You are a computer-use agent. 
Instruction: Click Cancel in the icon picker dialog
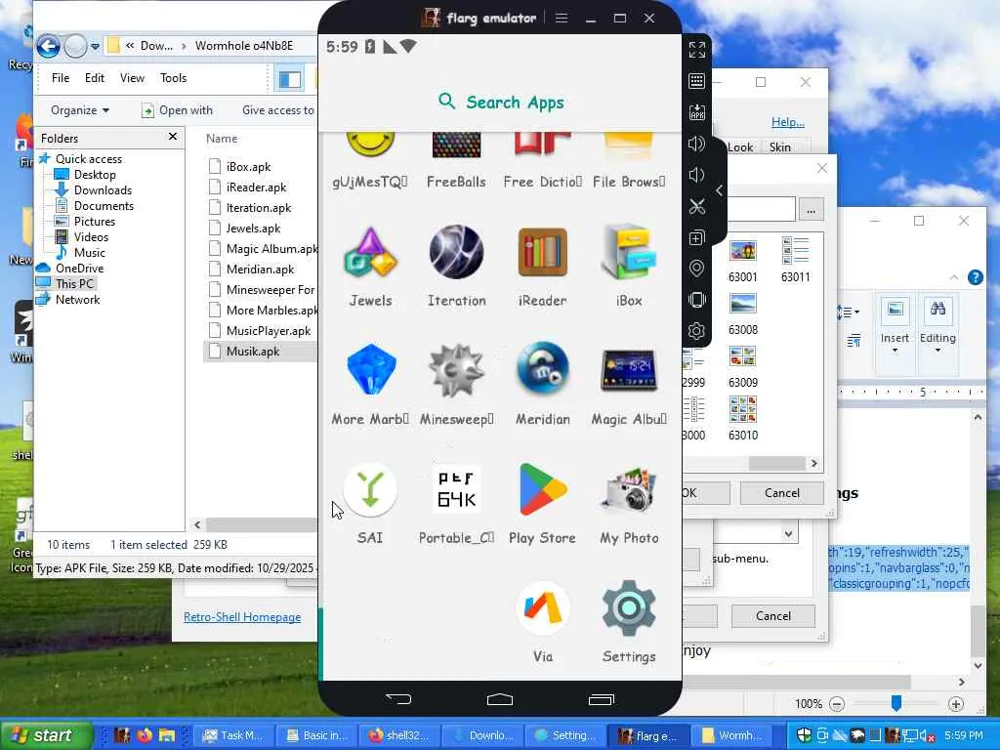[x=782, y=492]
